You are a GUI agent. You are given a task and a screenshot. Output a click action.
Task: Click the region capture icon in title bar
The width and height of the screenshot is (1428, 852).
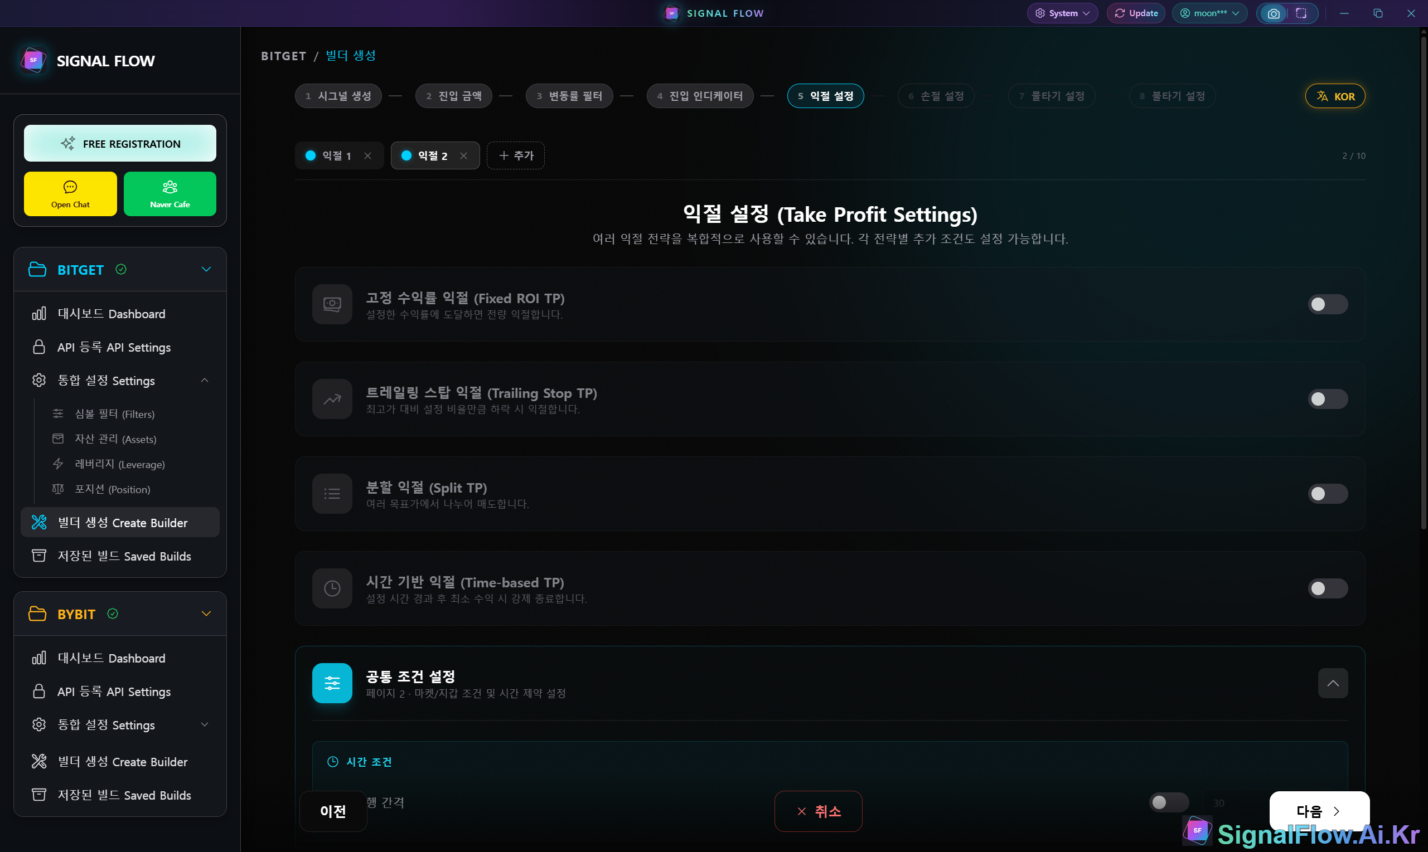1301,13
